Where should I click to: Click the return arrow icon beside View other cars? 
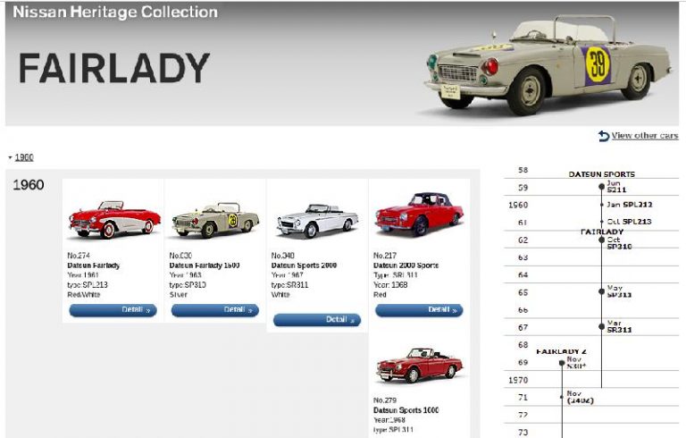(604, 136)
